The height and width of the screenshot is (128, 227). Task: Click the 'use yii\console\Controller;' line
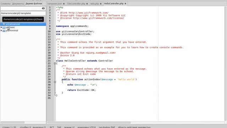click(75, 31)
